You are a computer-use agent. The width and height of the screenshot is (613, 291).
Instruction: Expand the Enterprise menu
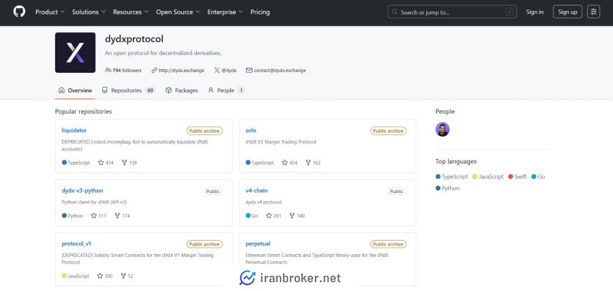225,12
